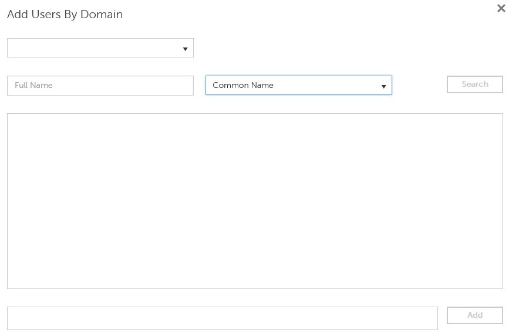Dismiss the dialog with the X icon
The height and width of the screenshot is (333, 509).
pos(501,8)
